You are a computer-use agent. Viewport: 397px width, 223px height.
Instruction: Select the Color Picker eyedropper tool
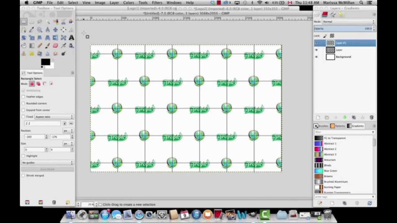[32, 30]
